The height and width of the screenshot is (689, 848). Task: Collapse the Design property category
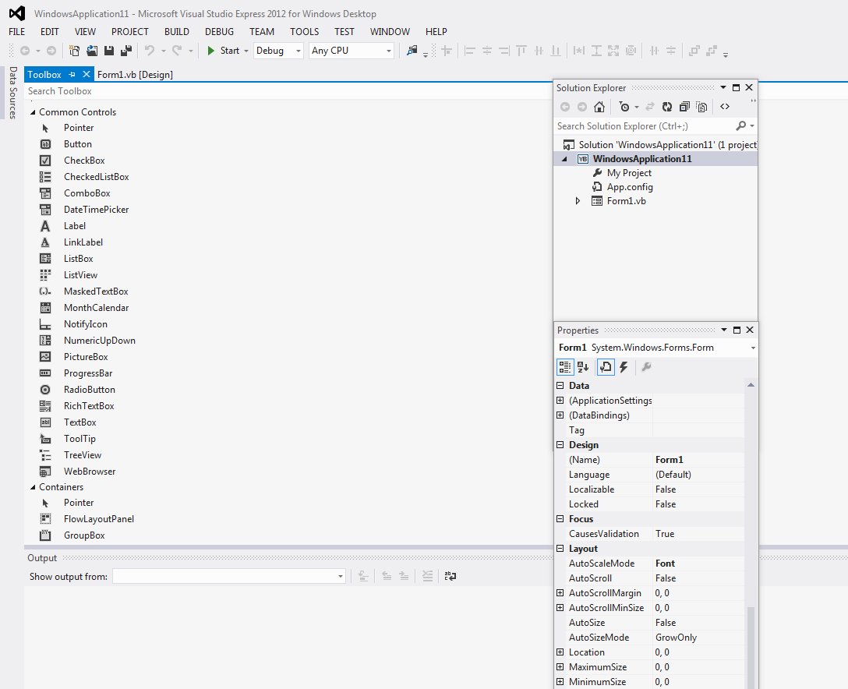click(x=560, y=444)
